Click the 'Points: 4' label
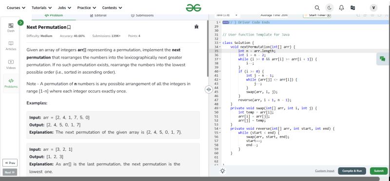The image size is (390, 181). [x=134, y=36]
